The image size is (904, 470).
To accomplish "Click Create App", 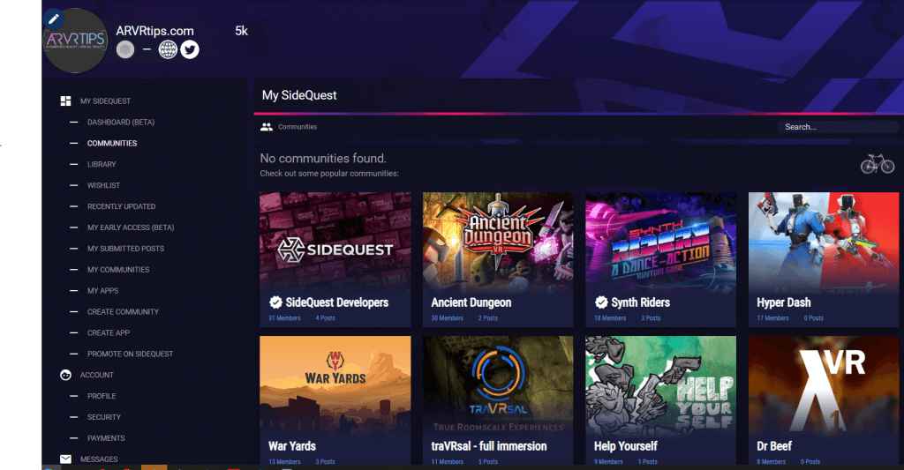I will pyautogui.click(x=109, y=333).
